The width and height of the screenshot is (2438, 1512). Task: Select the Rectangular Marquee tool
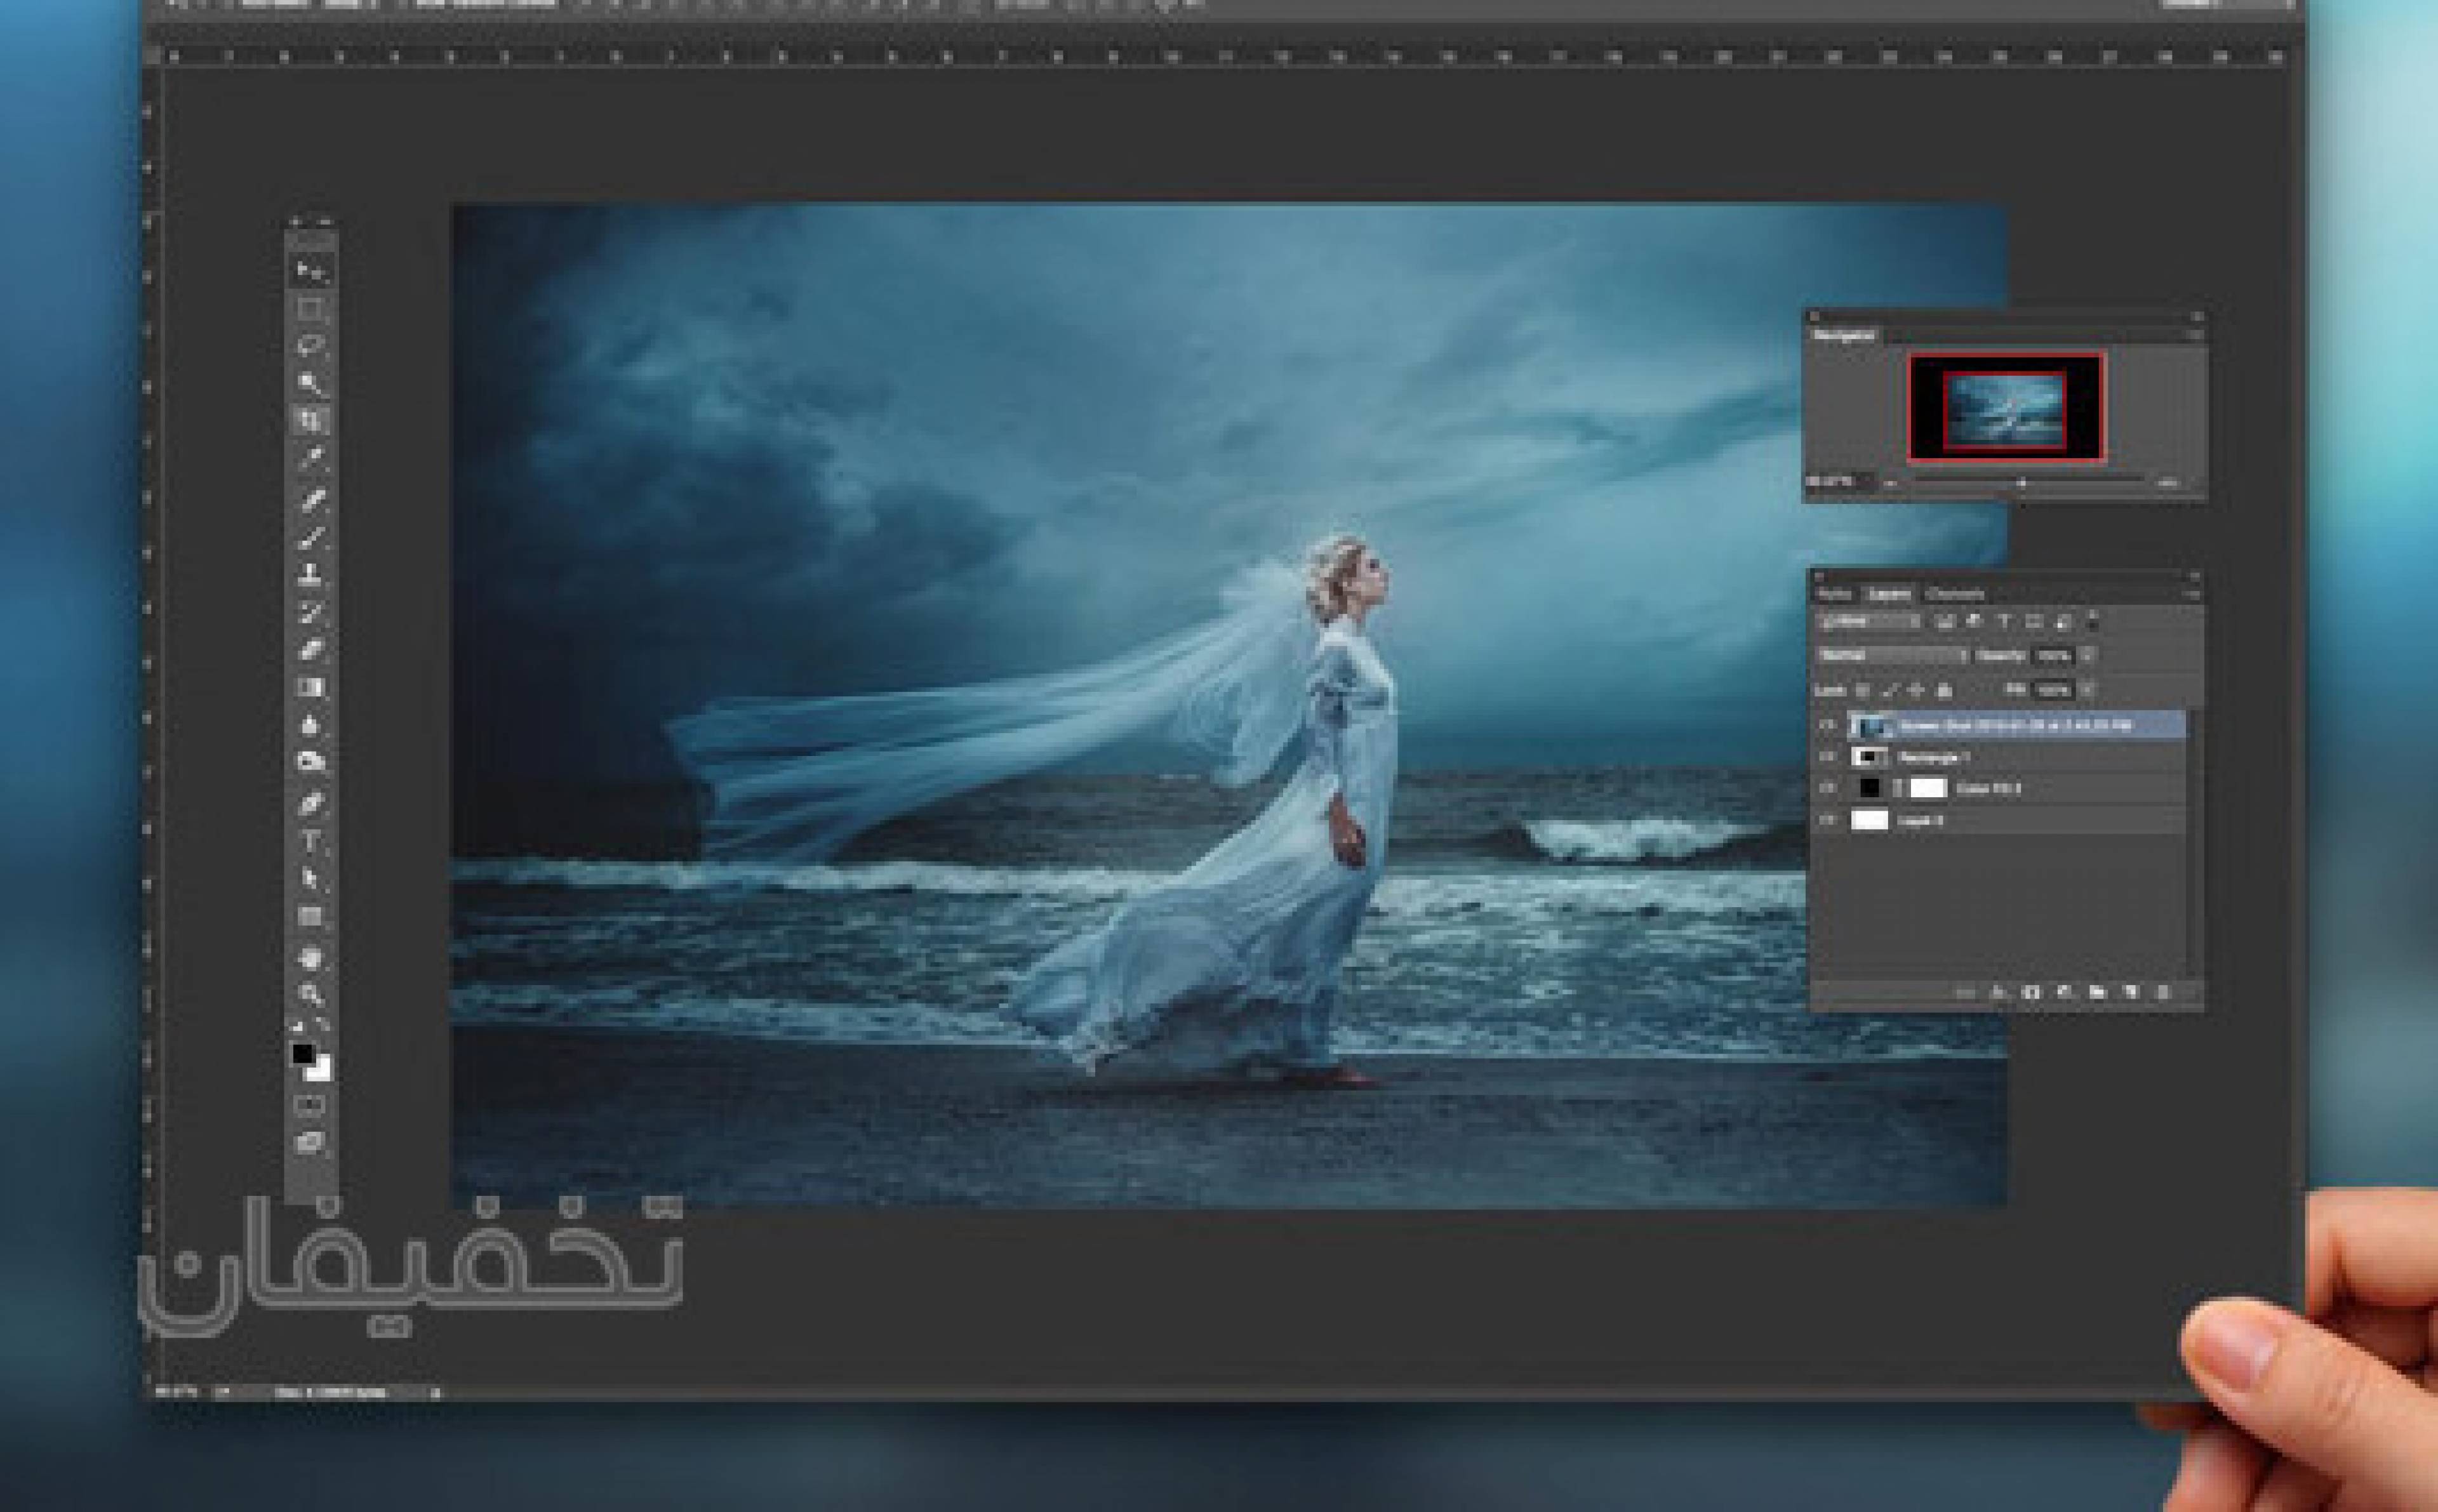click(x=311, y=309)
